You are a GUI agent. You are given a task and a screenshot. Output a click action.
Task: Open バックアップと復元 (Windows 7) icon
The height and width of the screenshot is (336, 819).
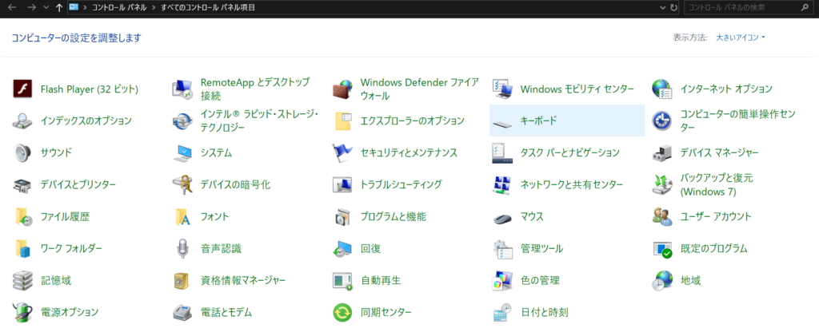[x=661, y=185]
